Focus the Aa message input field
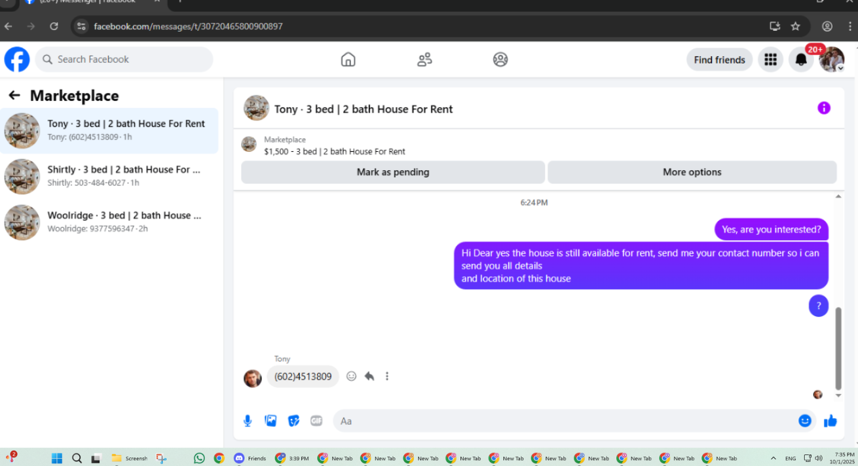858x466 pixels. click(x=565, y=421)
